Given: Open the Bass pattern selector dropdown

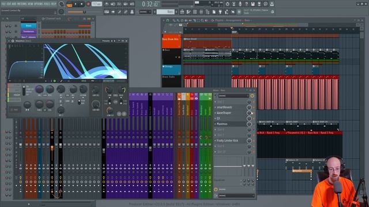Looking at the screenshot, I should (165, 11).
